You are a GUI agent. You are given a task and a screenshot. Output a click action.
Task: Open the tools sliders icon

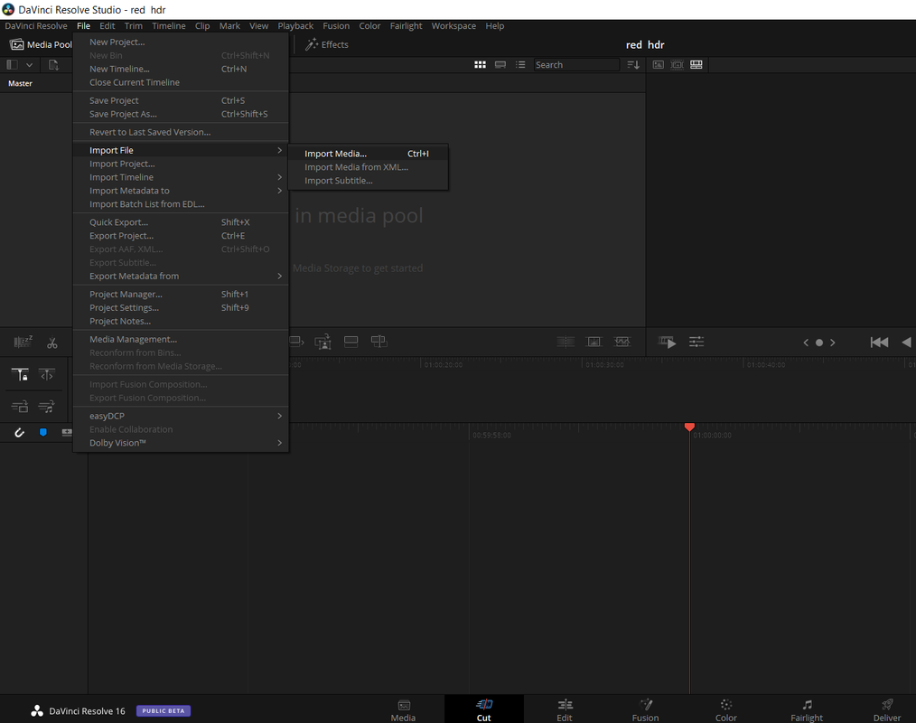coord(696,342)
